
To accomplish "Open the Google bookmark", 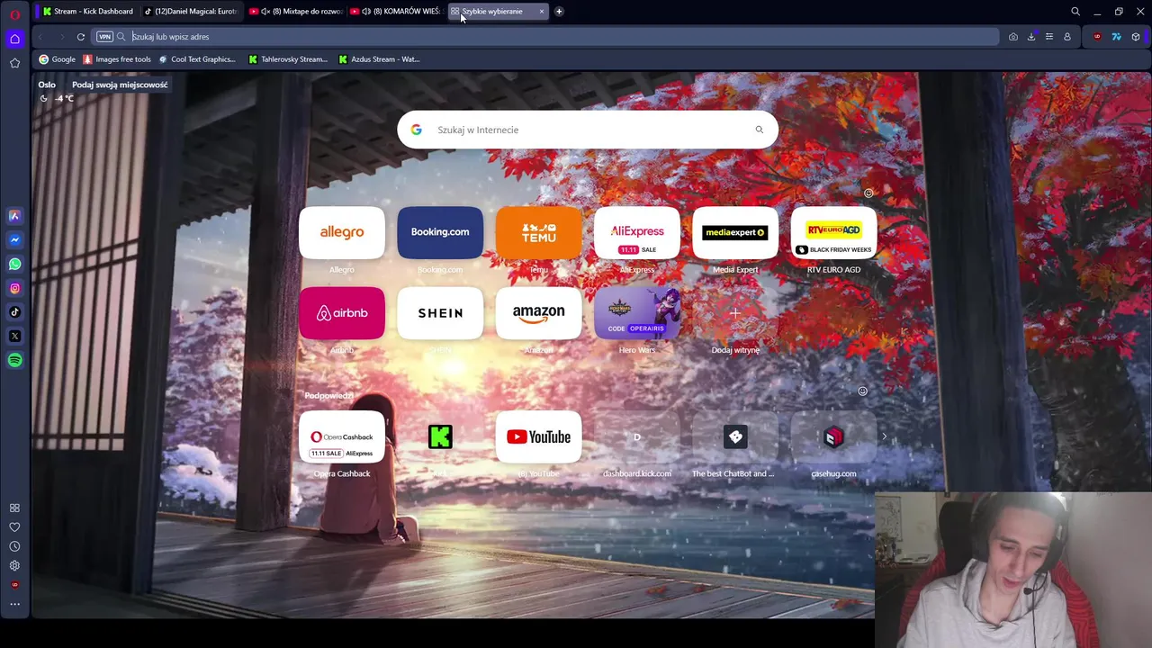I will [57, 59].
